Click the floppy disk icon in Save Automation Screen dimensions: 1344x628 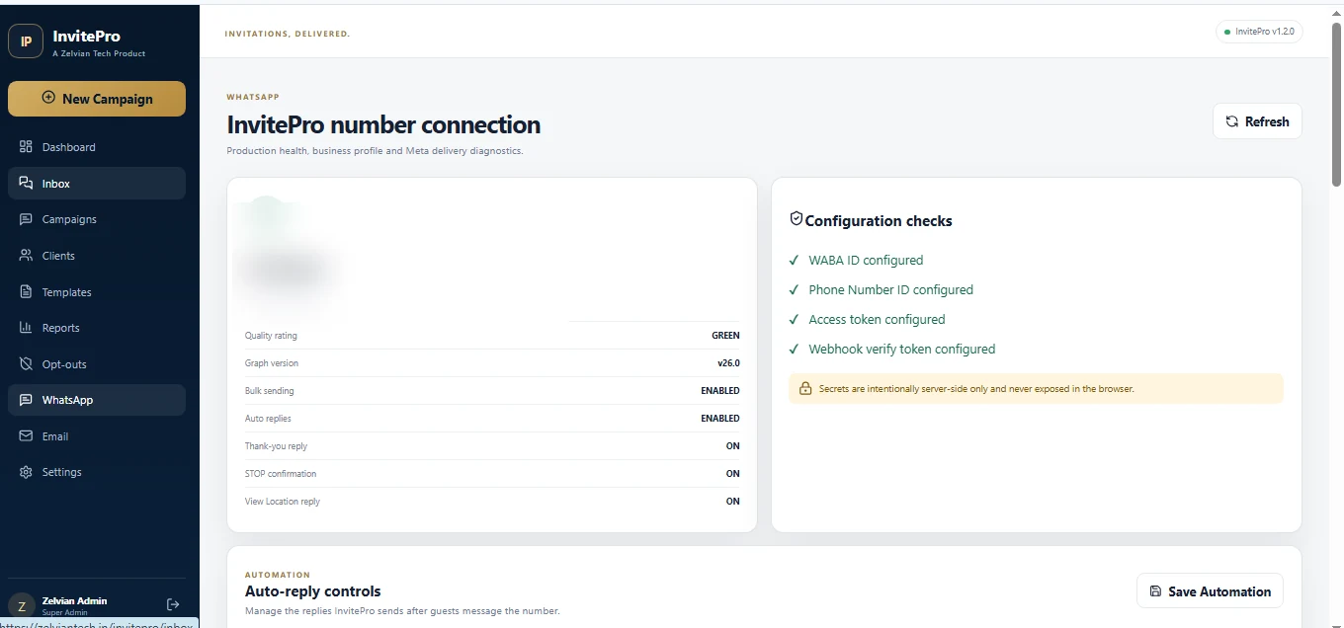[1155, 591]
